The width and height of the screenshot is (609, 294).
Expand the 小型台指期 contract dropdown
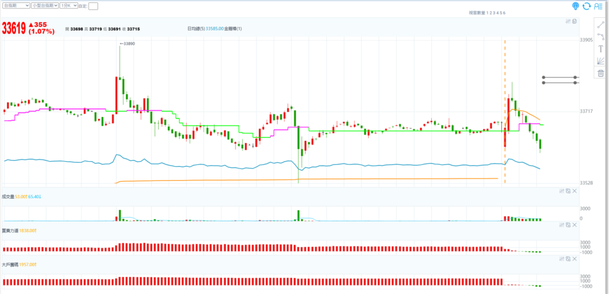(45, 5)
